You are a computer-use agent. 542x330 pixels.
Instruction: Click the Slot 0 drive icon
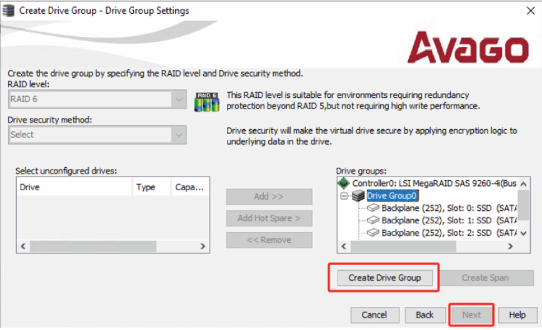[x=373, y=208]
